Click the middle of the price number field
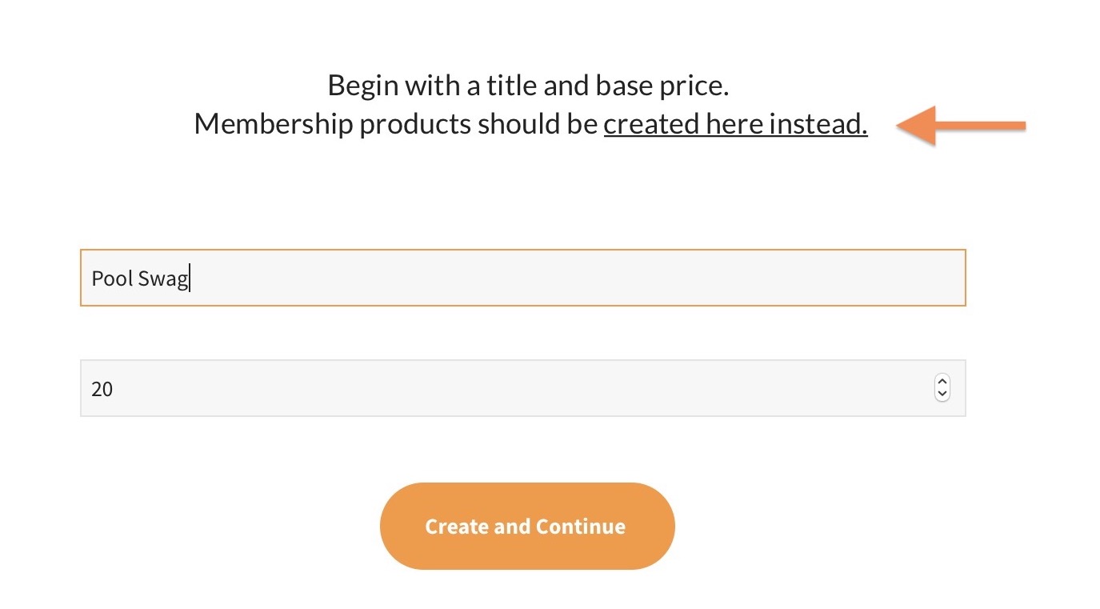1100x609 pixels. pos(512,388)
